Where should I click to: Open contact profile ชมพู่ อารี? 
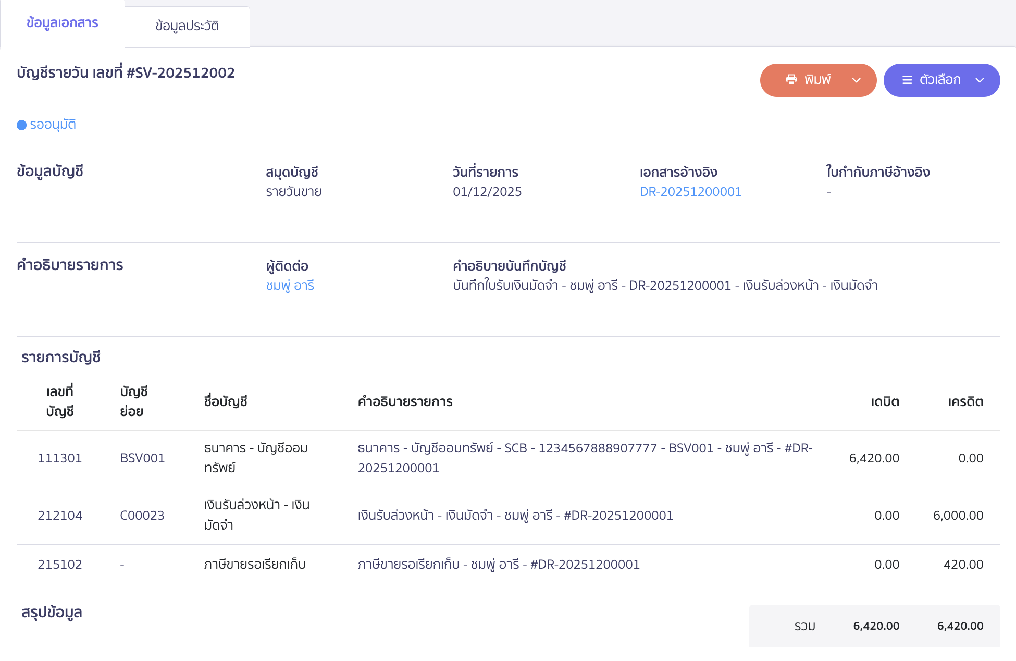[290, 285]
